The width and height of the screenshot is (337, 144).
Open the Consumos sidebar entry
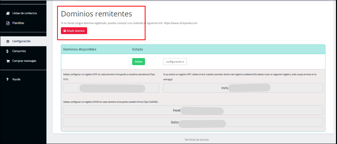(x=19, y=51)
